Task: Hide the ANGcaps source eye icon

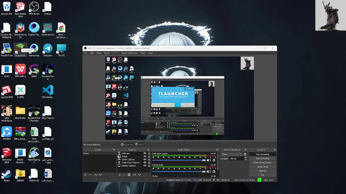Action: (x=145, y=154)
